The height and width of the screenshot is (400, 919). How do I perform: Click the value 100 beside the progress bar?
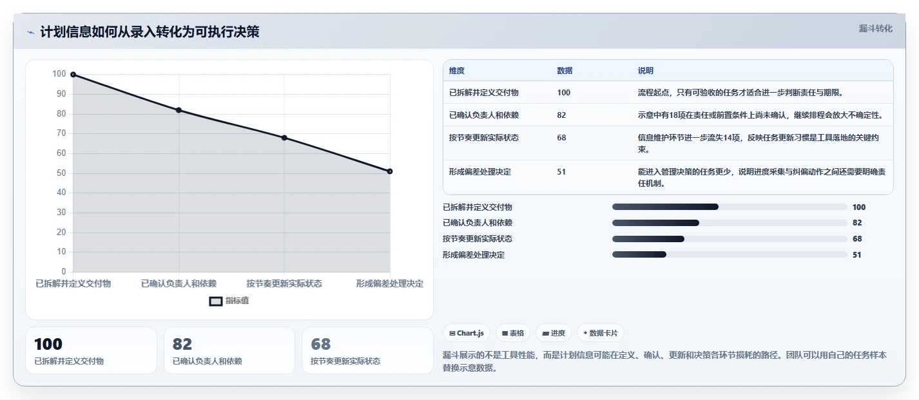coord(859,207)
